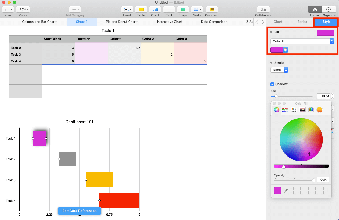The width and height of the screenshot is (339, 220).
Task: Pick the eyedropper color sampler
Action: (x=286, y=191)
